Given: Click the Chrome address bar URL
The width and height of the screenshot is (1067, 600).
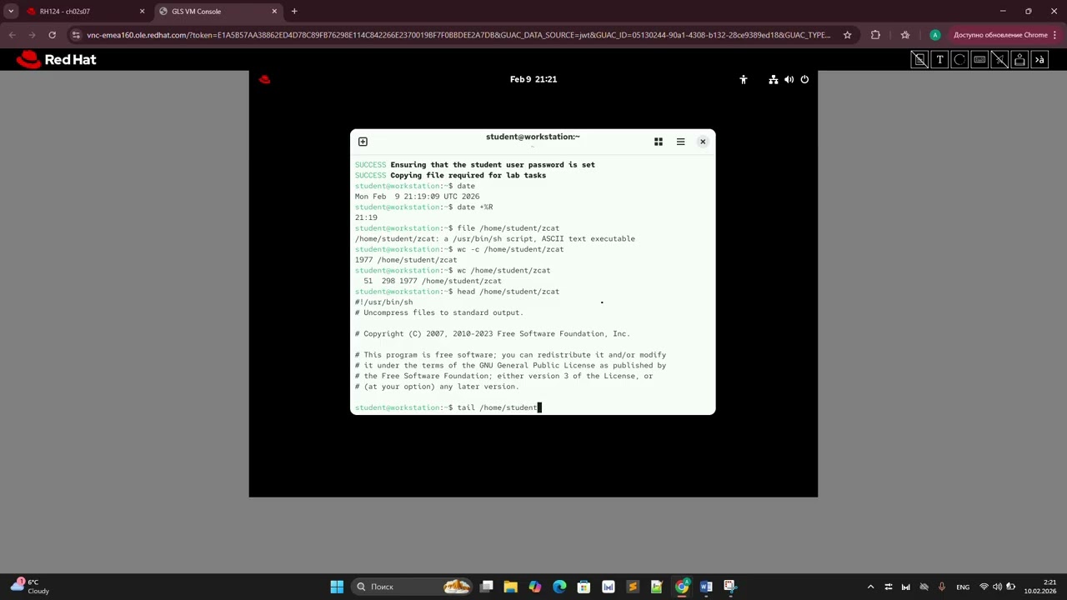Looking at the screenshot, I should pyautogui.click(x=458, y=35).
